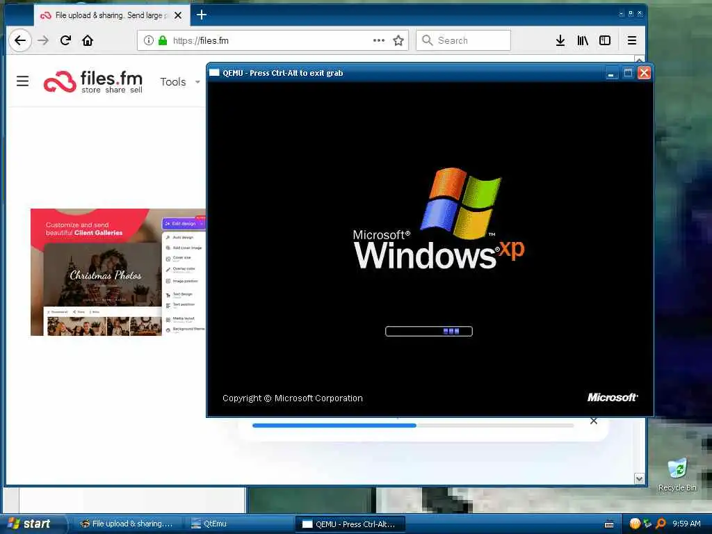The width and height of the screenshot is (712, 534).
Task: Focus the browser Search box
Action: tap(463, 40)
